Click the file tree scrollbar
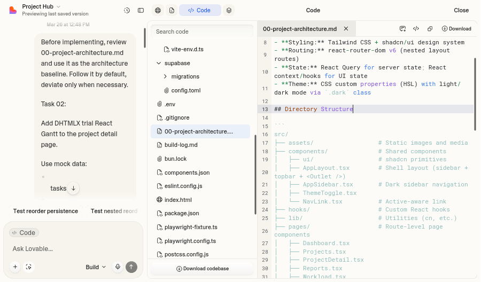481x282 pixels. [x=255, y=175]
